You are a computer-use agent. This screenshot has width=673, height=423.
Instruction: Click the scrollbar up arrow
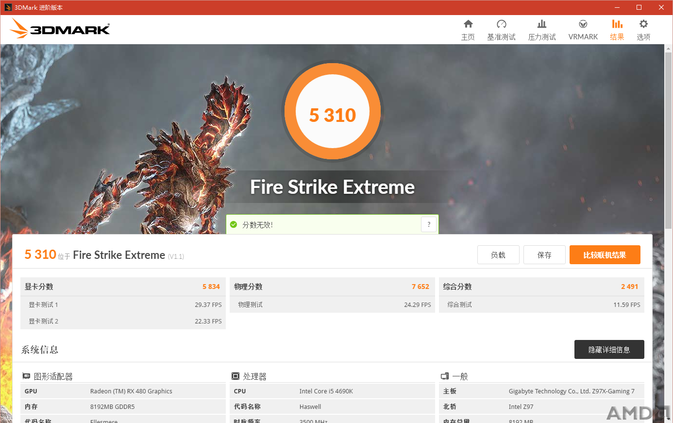(x=669, y=48)
